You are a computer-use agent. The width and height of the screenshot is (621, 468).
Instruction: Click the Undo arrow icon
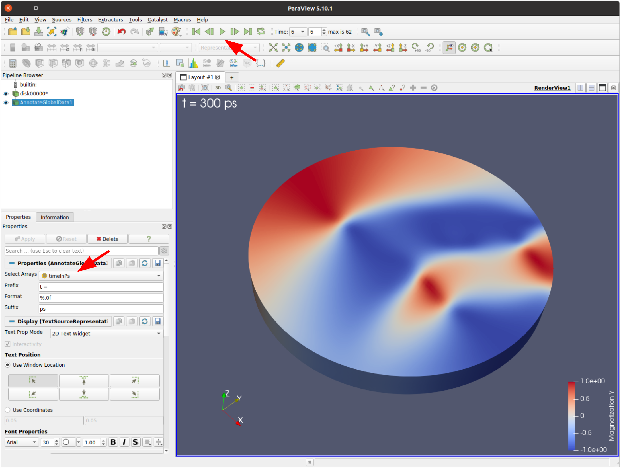coord(122,32)
